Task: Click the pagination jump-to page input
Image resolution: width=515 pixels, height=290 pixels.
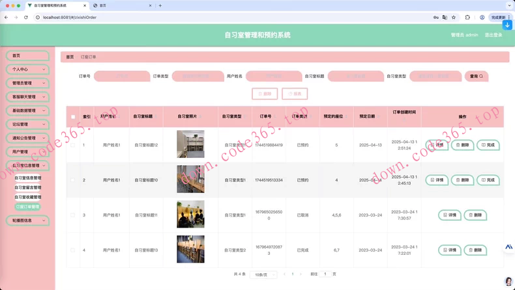Action: click(325, 274)
